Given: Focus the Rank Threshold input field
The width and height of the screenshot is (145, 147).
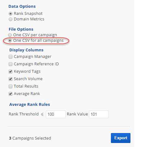Looking at the screenshot, I should pyautogui.click(x=56, y=114).
